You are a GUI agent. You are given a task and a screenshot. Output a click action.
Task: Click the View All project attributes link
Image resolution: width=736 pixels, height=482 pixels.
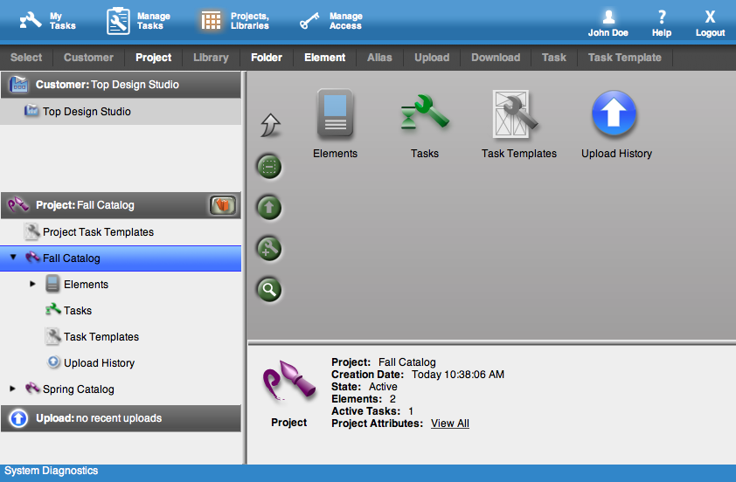[x=450, y=423]
